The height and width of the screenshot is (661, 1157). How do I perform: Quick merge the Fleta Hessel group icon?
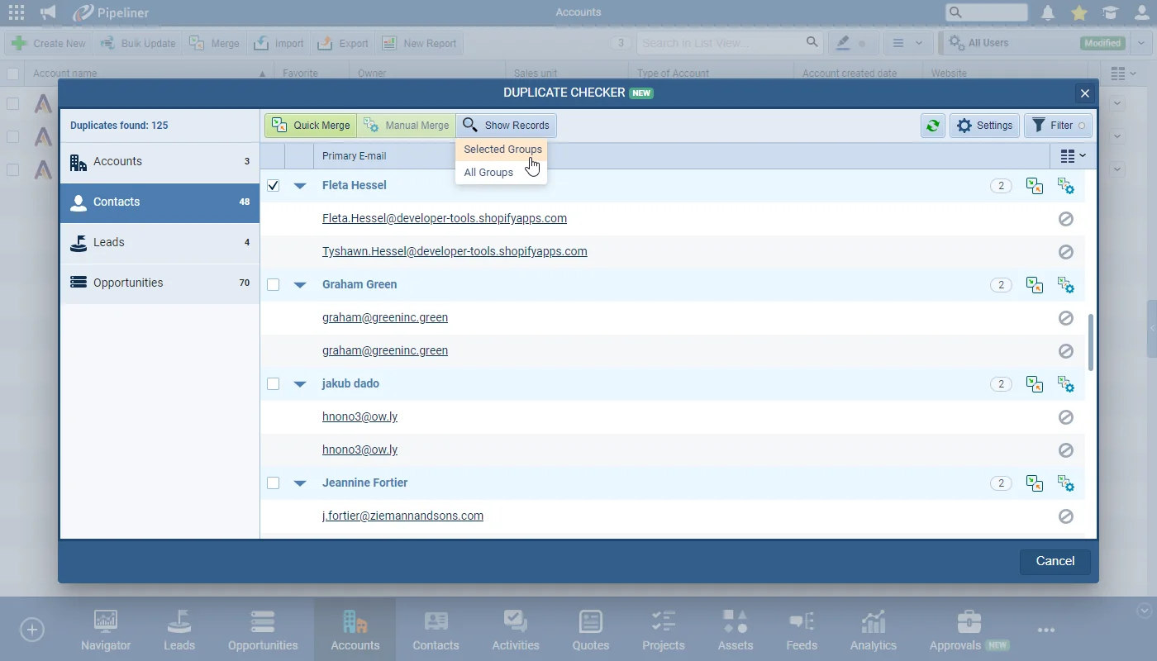click(x=1034, y=186)
